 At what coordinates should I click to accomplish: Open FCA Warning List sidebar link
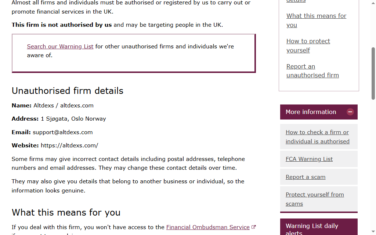pyautogui.click(x=309, y=159)
